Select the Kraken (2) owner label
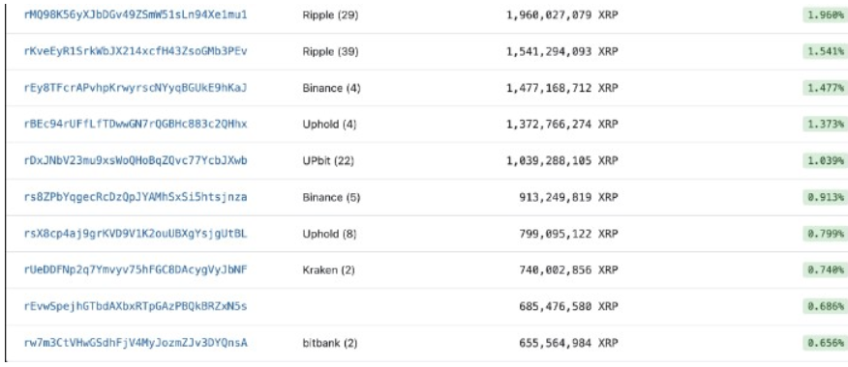The image size is (848, 367). [329, 269]
